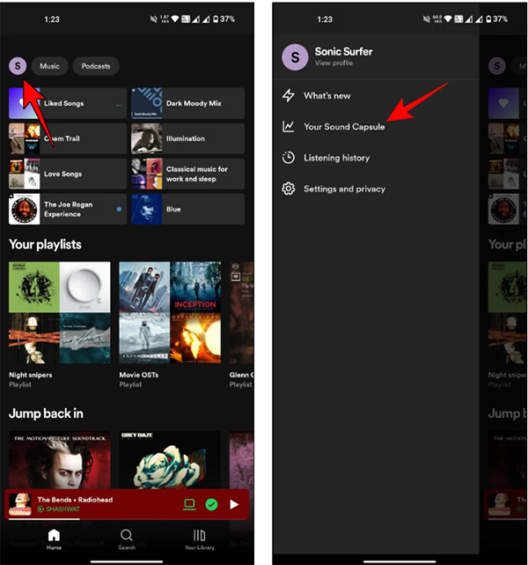The height and width of the screenshot is (565, 528).
Task: Open the Liked Songs tile
Action: 68,103
